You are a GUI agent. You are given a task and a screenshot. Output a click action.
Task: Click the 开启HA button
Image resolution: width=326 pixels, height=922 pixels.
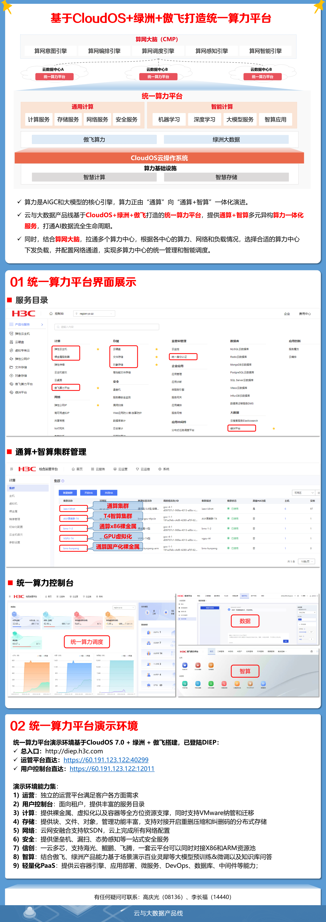tap(88, 493)
